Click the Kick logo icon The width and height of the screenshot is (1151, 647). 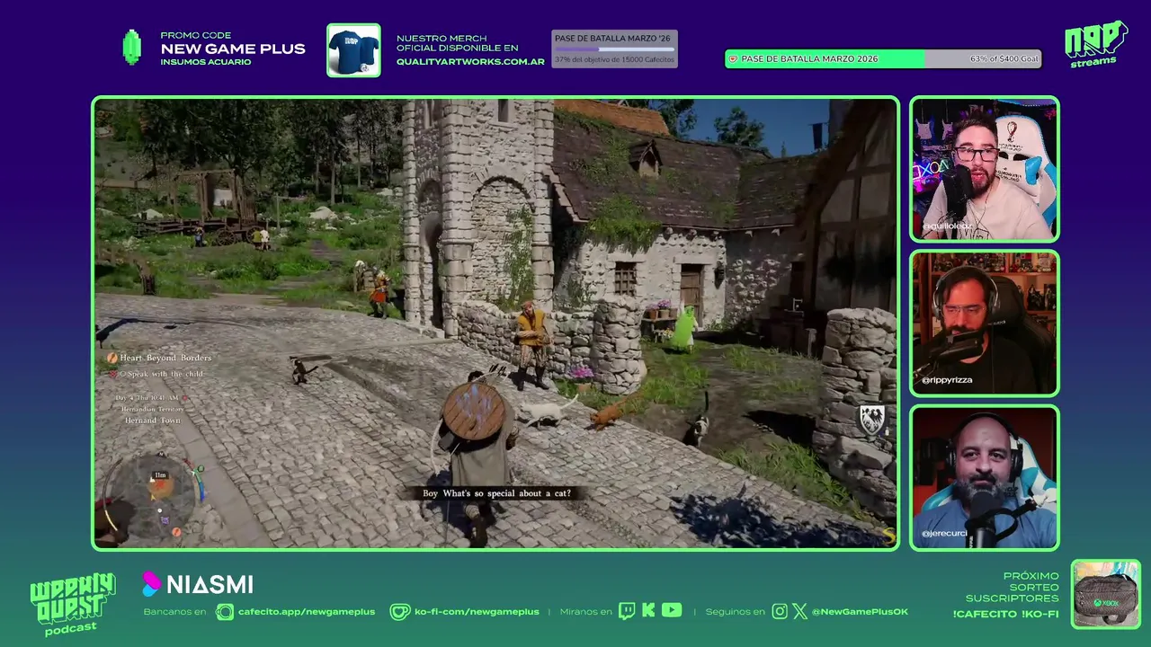coord(648,611)
